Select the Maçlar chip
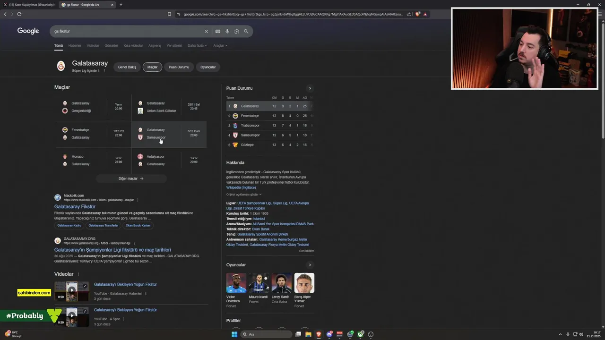 coord(152,67)
